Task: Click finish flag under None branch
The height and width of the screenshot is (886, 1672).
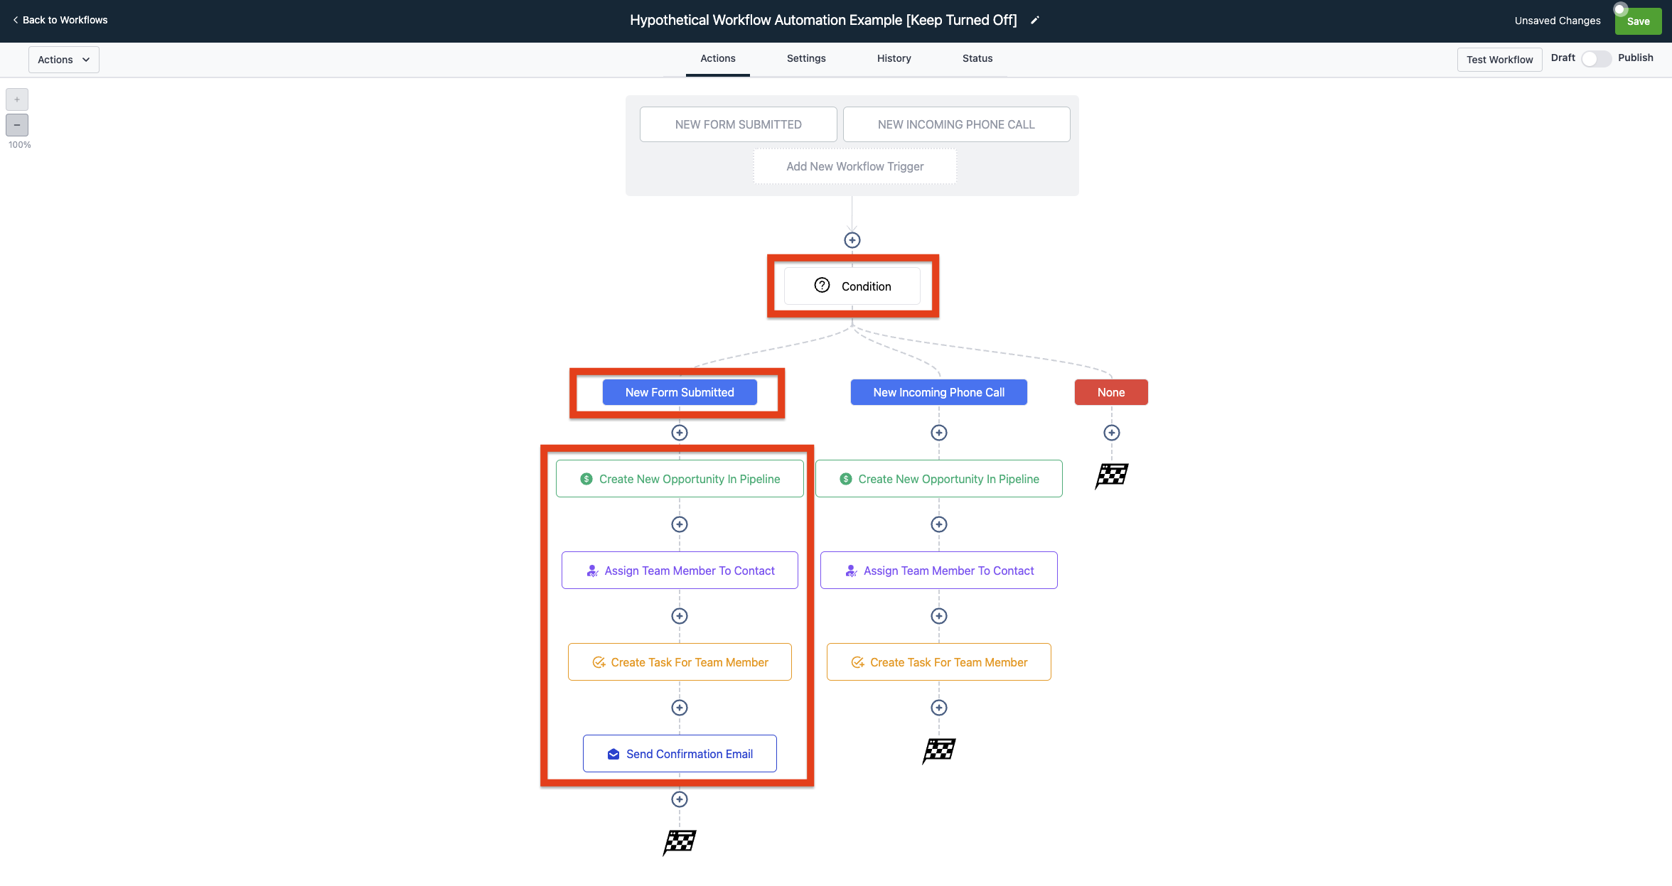Action: pos(1111,475)
